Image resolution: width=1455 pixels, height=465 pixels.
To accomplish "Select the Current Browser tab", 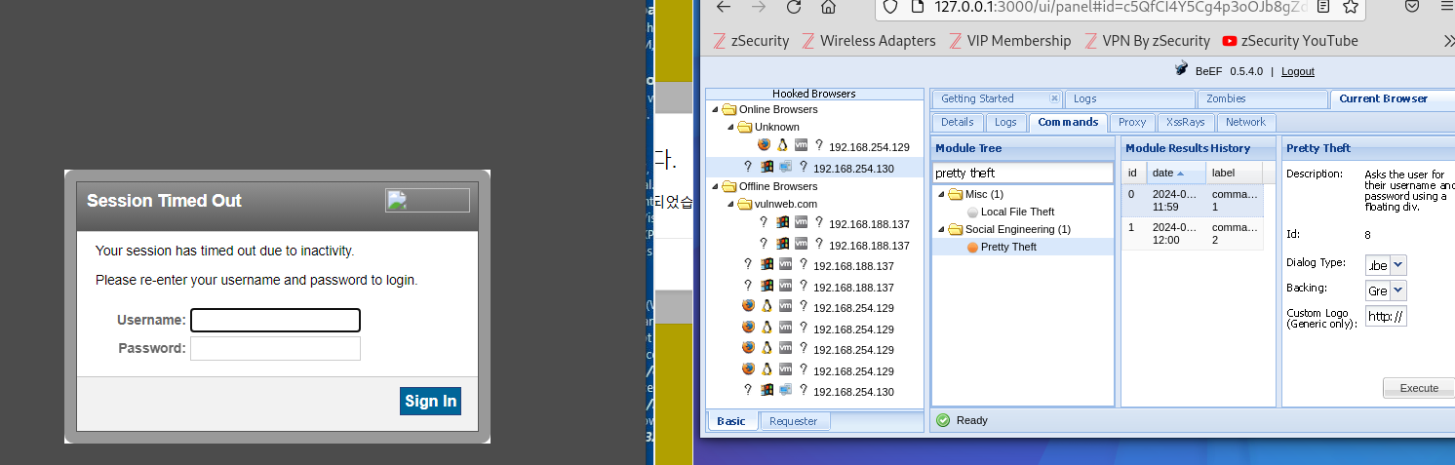I will pos(1392,98).
